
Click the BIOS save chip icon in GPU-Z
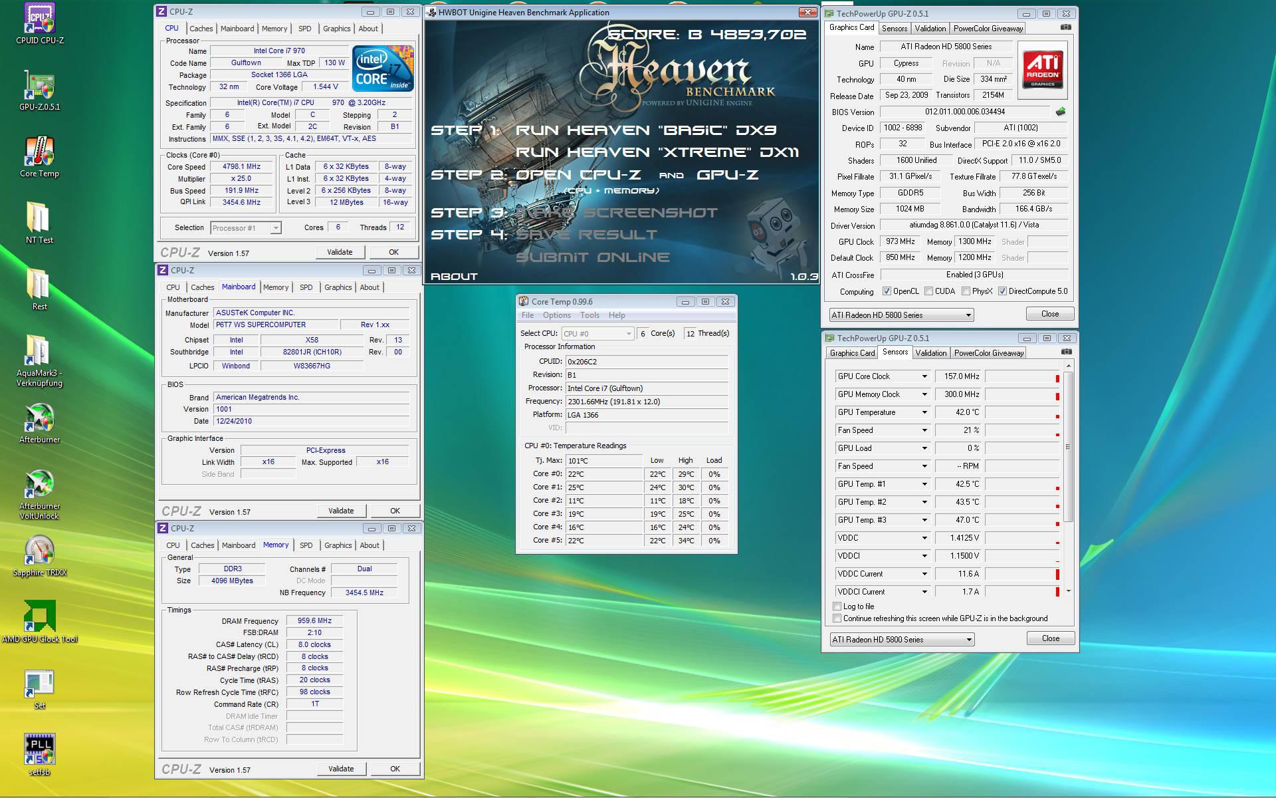coord(1061,112)
